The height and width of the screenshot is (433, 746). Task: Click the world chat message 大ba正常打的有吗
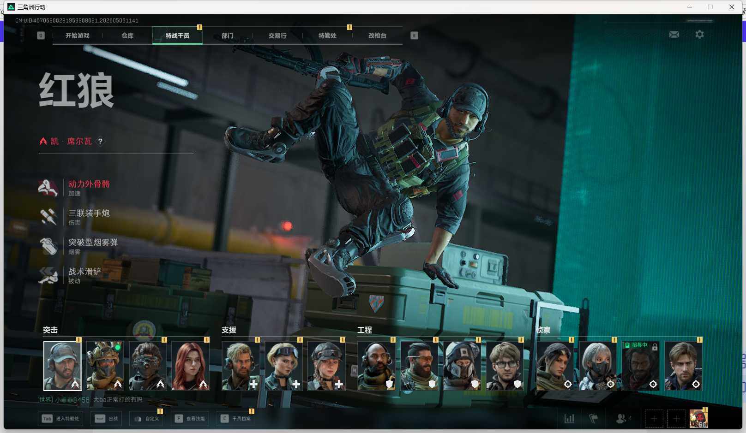coord(118,400)
